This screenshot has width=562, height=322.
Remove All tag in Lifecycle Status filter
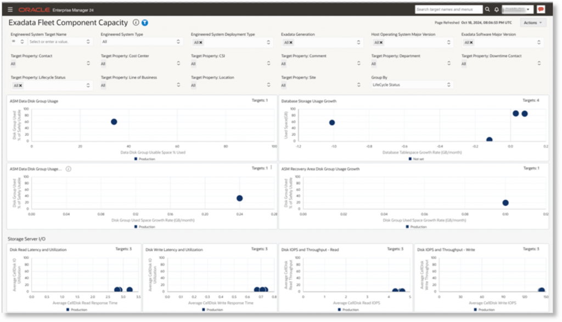pyautogui.click(x=20, y=86)
